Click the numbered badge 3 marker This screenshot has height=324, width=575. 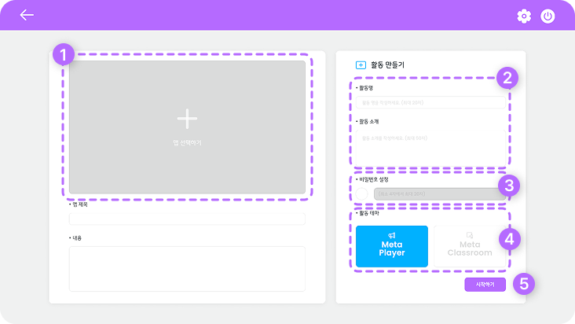tap(509, 186)
